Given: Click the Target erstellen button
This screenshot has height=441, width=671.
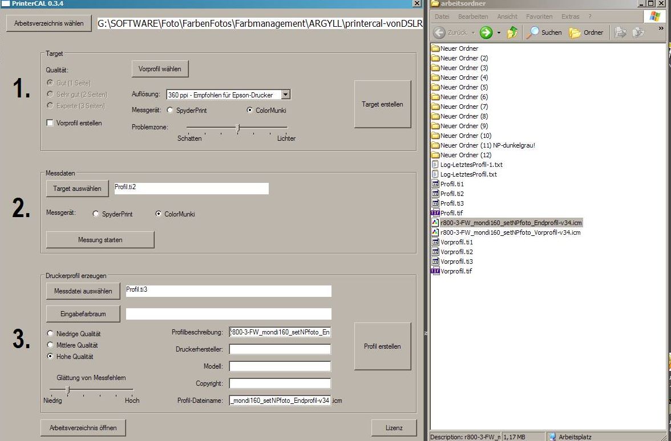Looking at the screenshot, I should pyautogui.click(x=382, y=104).
